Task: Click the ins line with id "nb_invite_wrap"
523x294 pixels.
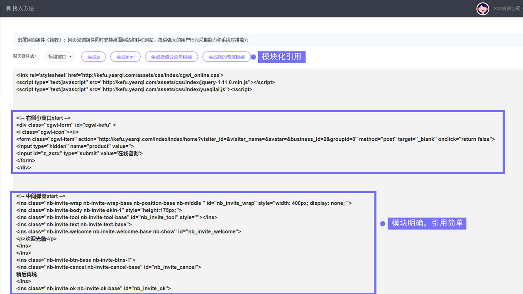Action: (184, 203)
